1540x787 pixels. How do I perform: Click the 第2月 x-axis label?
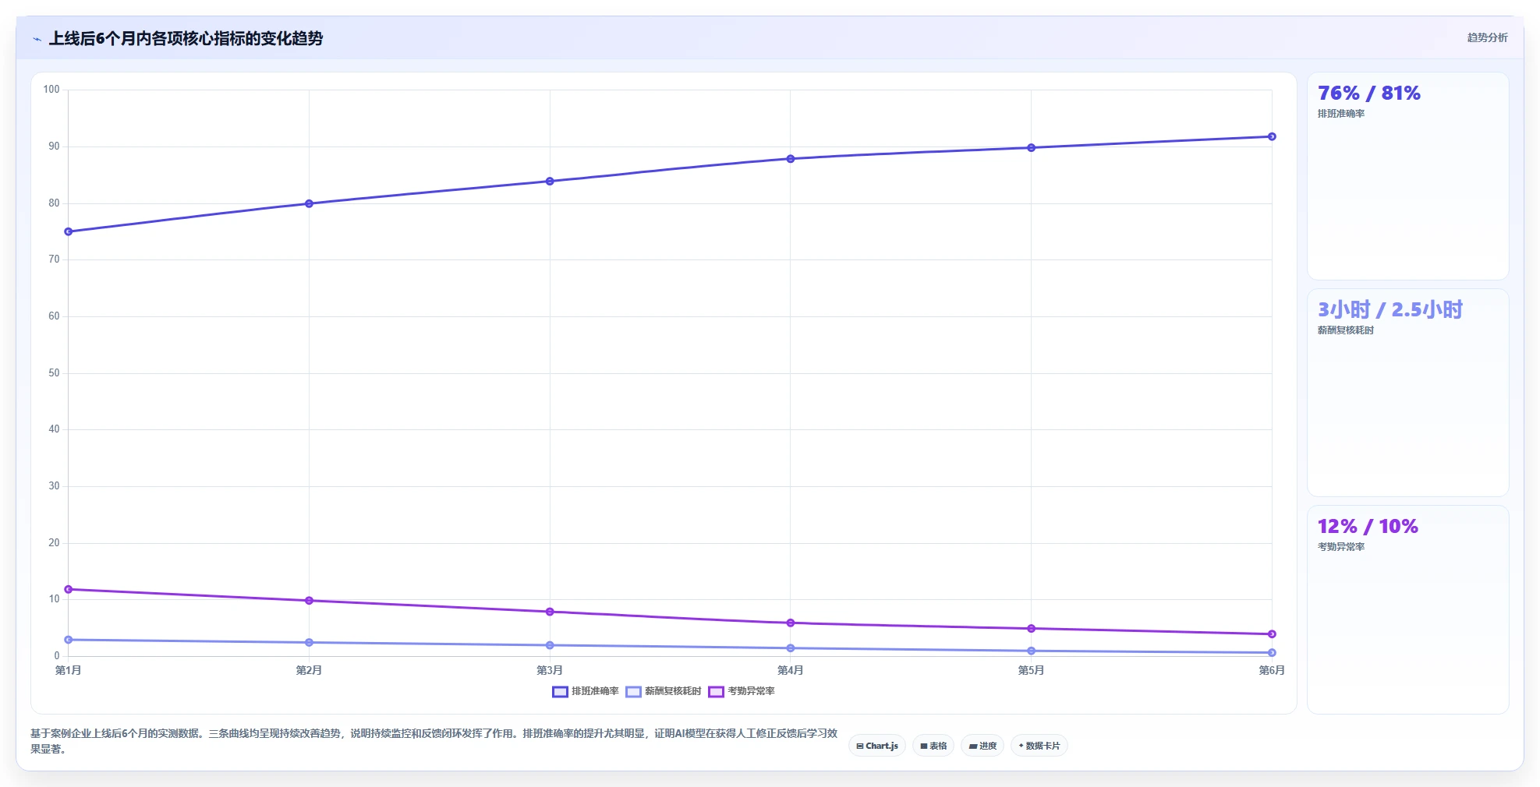[x=309, y=670]
